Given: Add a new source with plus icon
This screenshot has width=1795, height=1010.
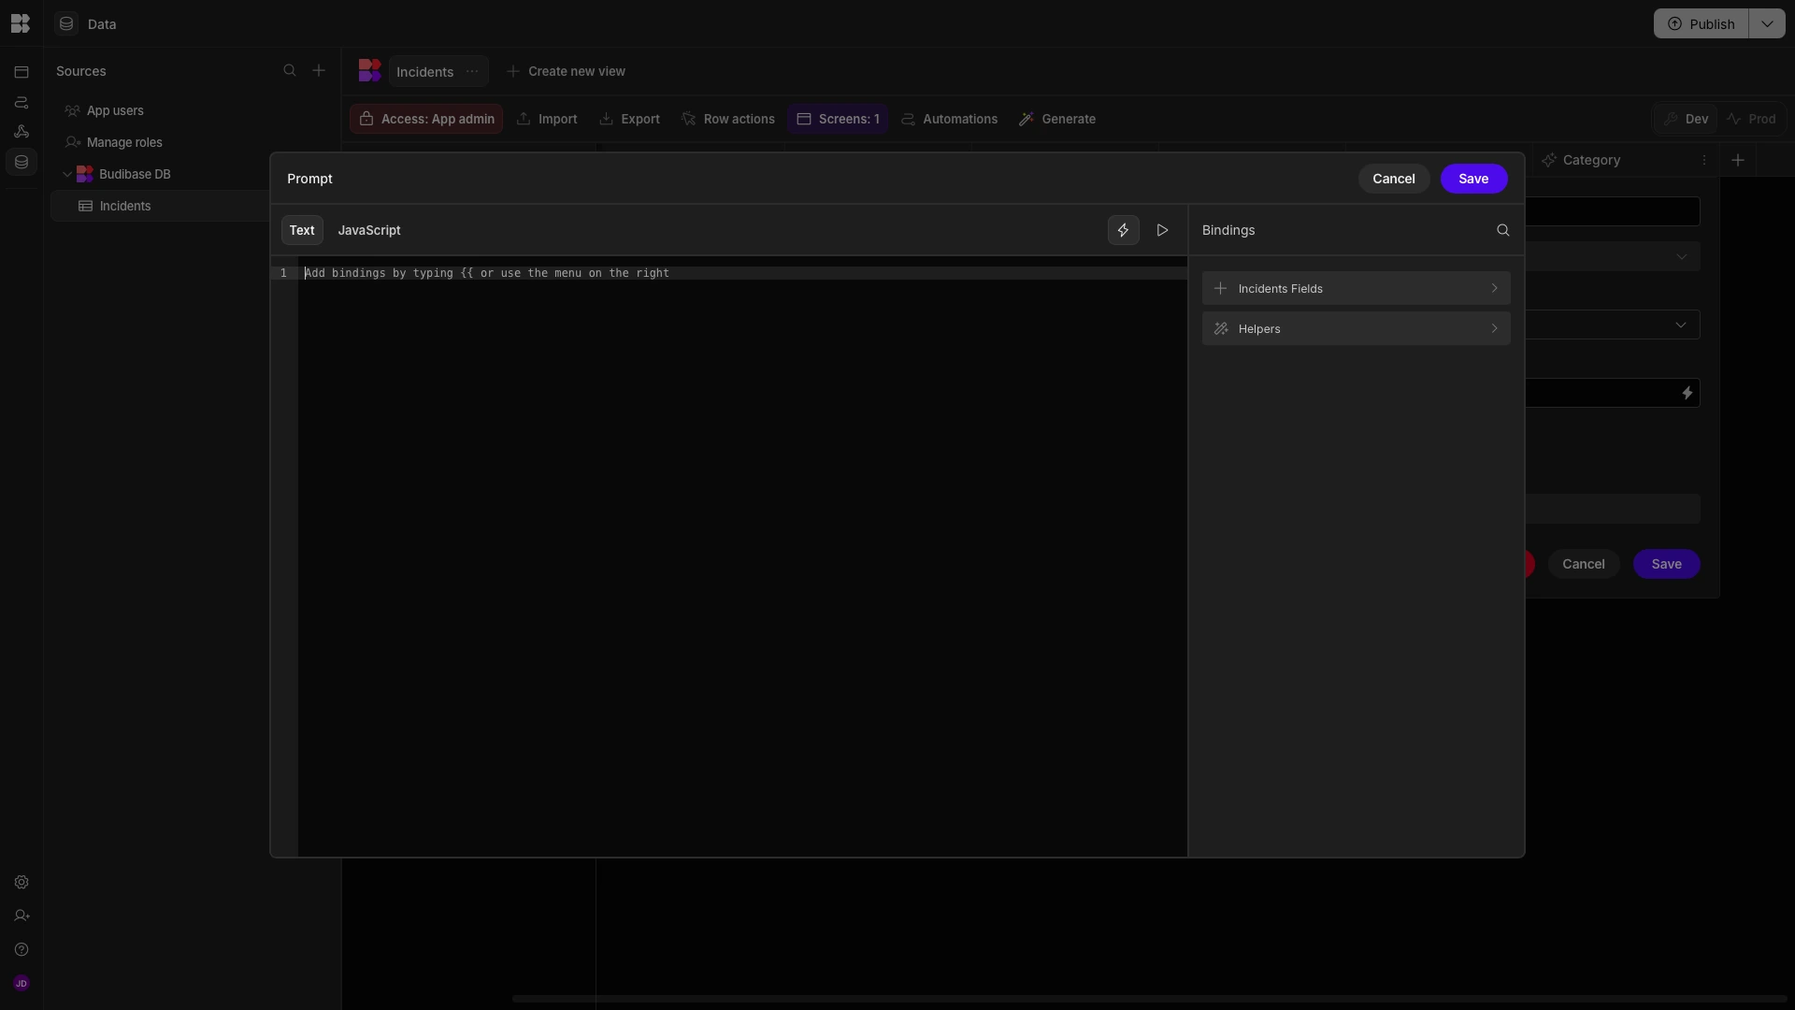Looking at the screenshot, I should pyautogui.click(x=319, y=71).
